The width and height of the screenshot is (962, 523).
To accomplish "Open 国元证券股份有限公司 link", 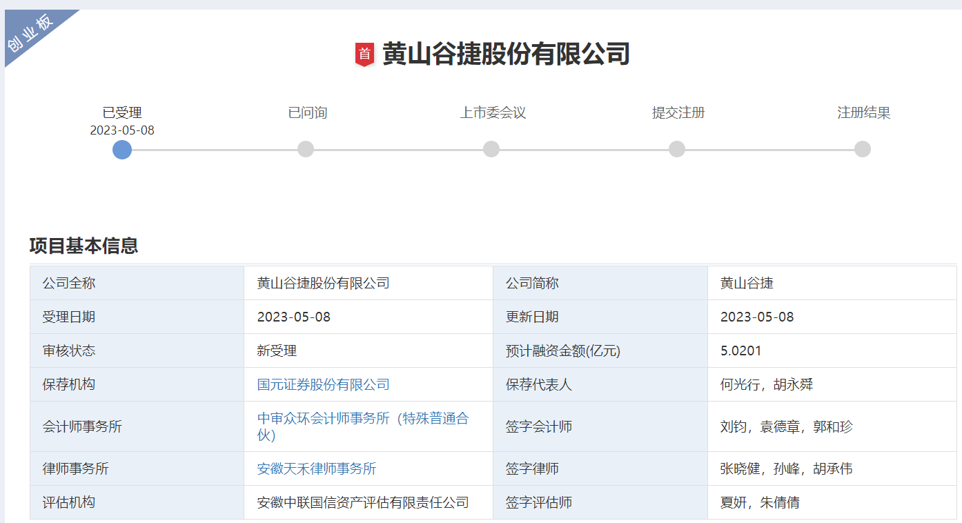I will click(x=324, y=384).
